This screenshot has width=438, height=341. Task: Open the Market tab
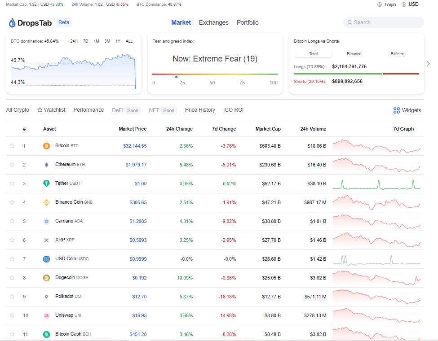pos(181,22)
